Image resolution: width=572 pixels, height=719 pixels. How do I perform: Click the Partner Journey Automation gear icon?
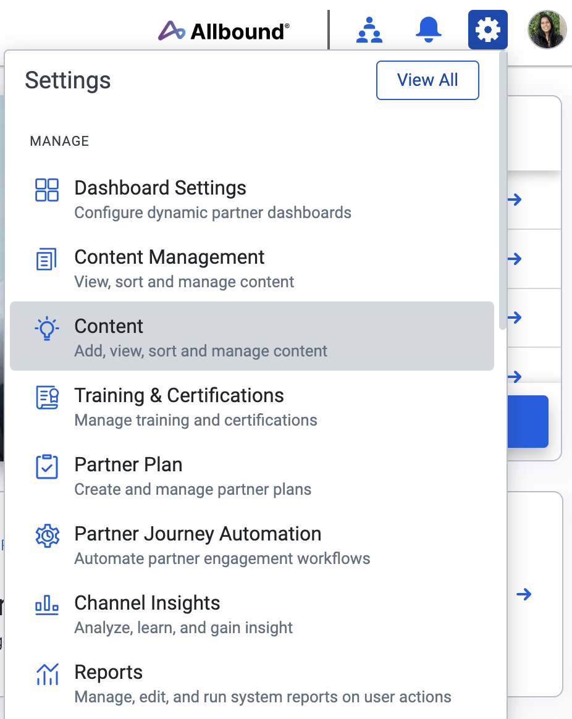47,536
